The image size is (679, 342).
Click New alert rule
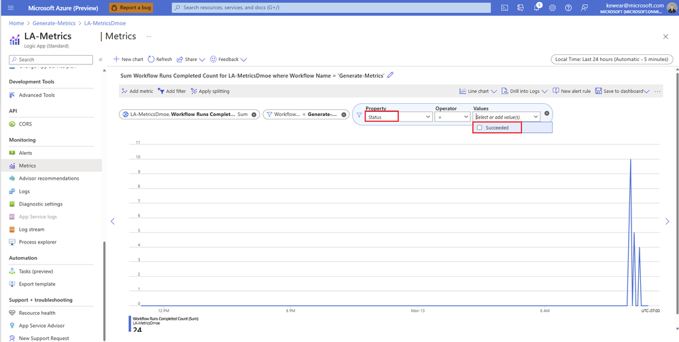click(x=572, y=91)
